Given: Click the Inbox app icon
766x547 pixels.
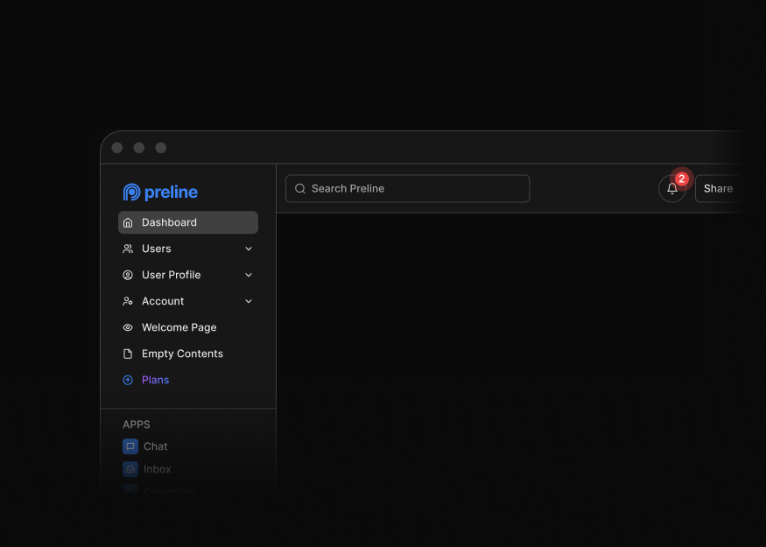Looking at the screenshot, I should (130, 469).
